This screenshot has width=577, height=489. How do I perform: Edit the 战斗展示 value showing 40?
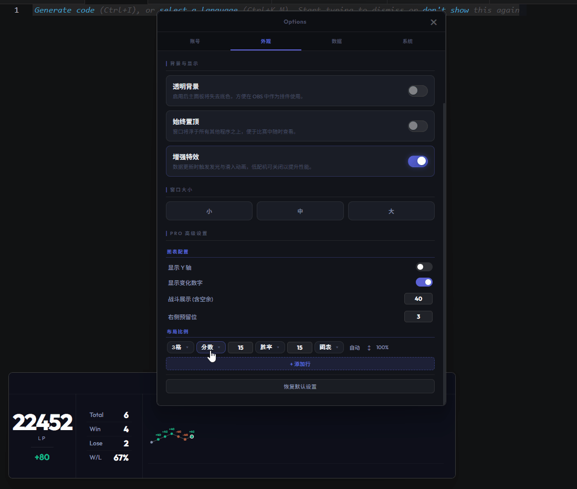pos(418,298)
